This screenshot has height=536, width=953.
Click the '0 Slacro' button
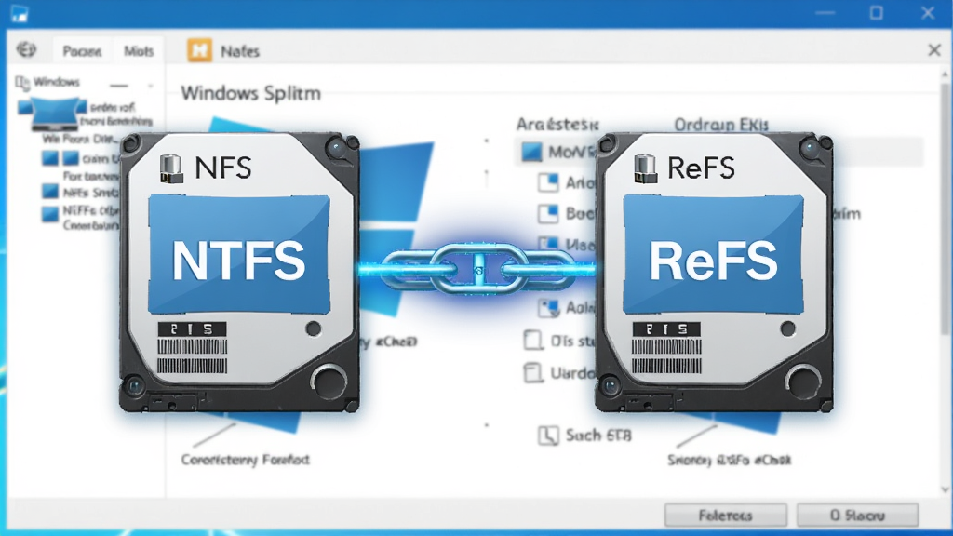click(x=857, y=516)
